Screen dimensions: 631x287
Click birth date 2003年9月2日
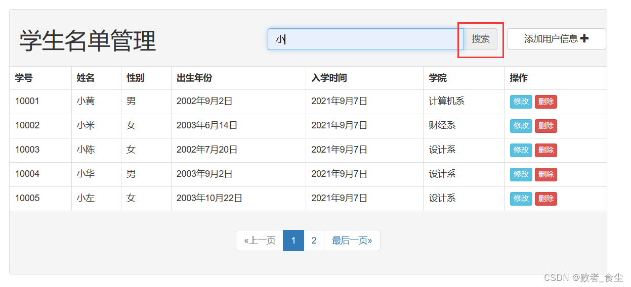[x=204, y=174]
